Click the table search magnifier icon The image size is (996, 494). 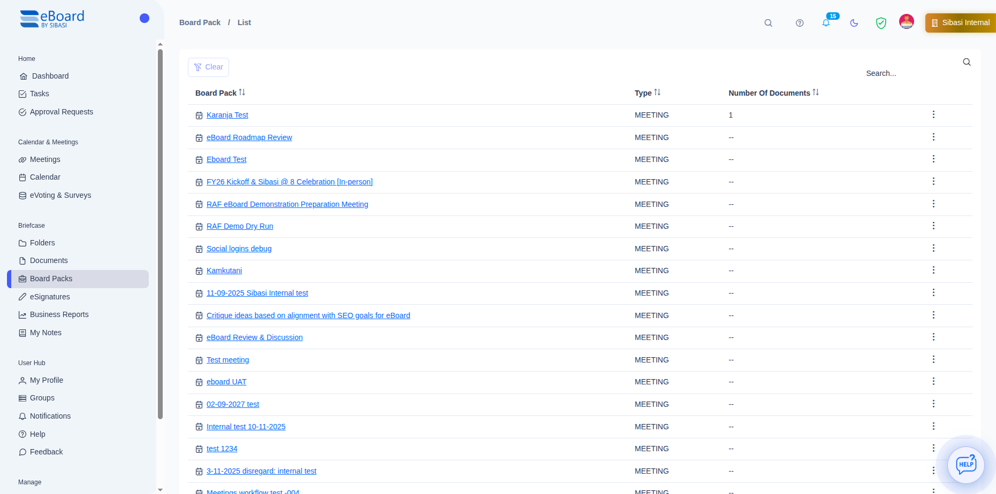tap(967, 62)
